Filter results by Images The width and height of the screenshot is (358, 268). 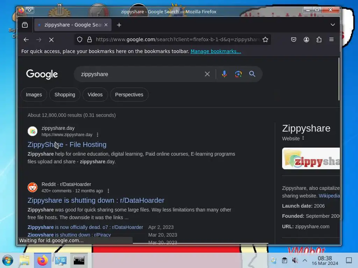click(34, 95)
